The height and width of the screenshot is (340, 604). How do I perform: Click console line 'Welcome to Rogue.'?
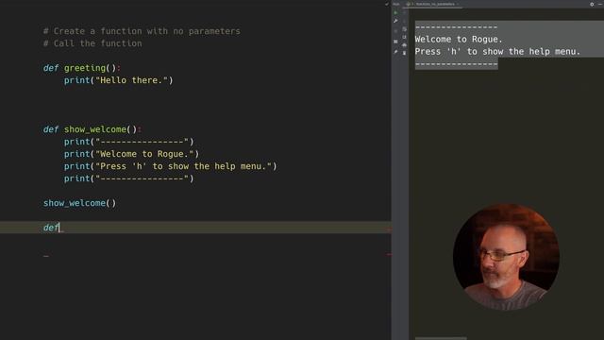(x=459, y=40)
